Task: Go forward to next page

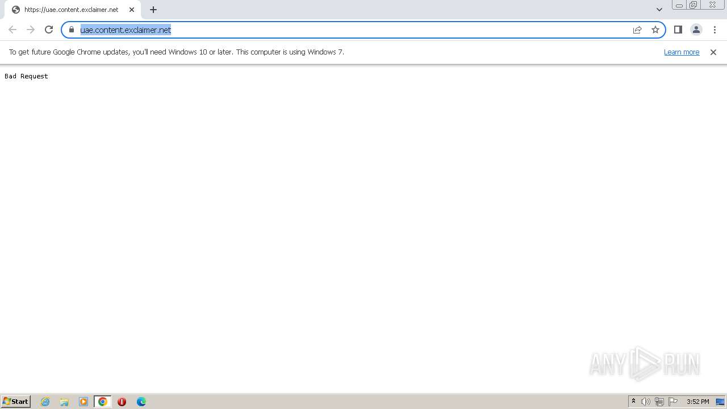Action: point(31,30)
